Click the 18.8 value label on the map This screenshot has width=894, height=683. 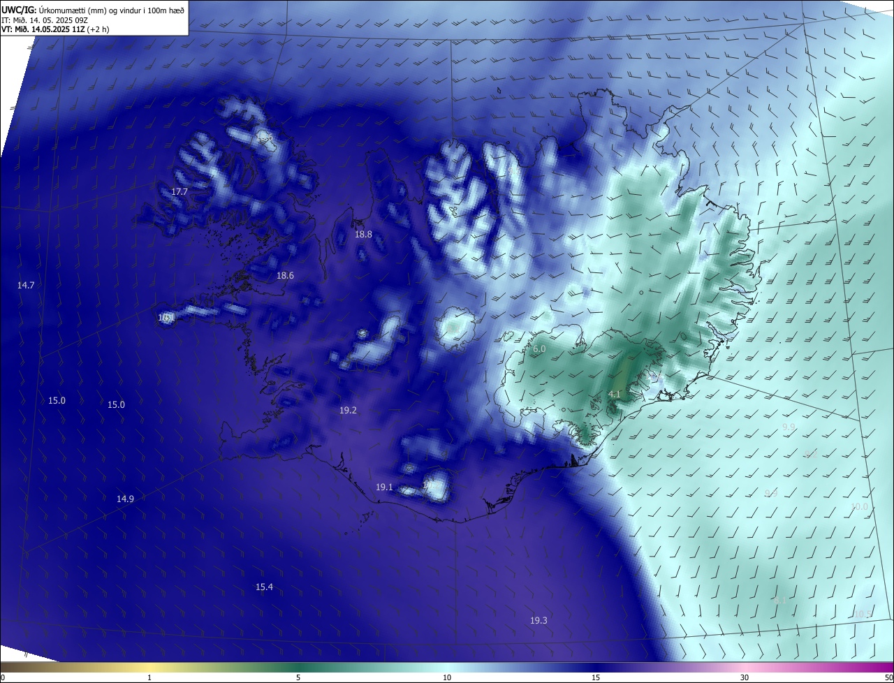click(363, 235)
